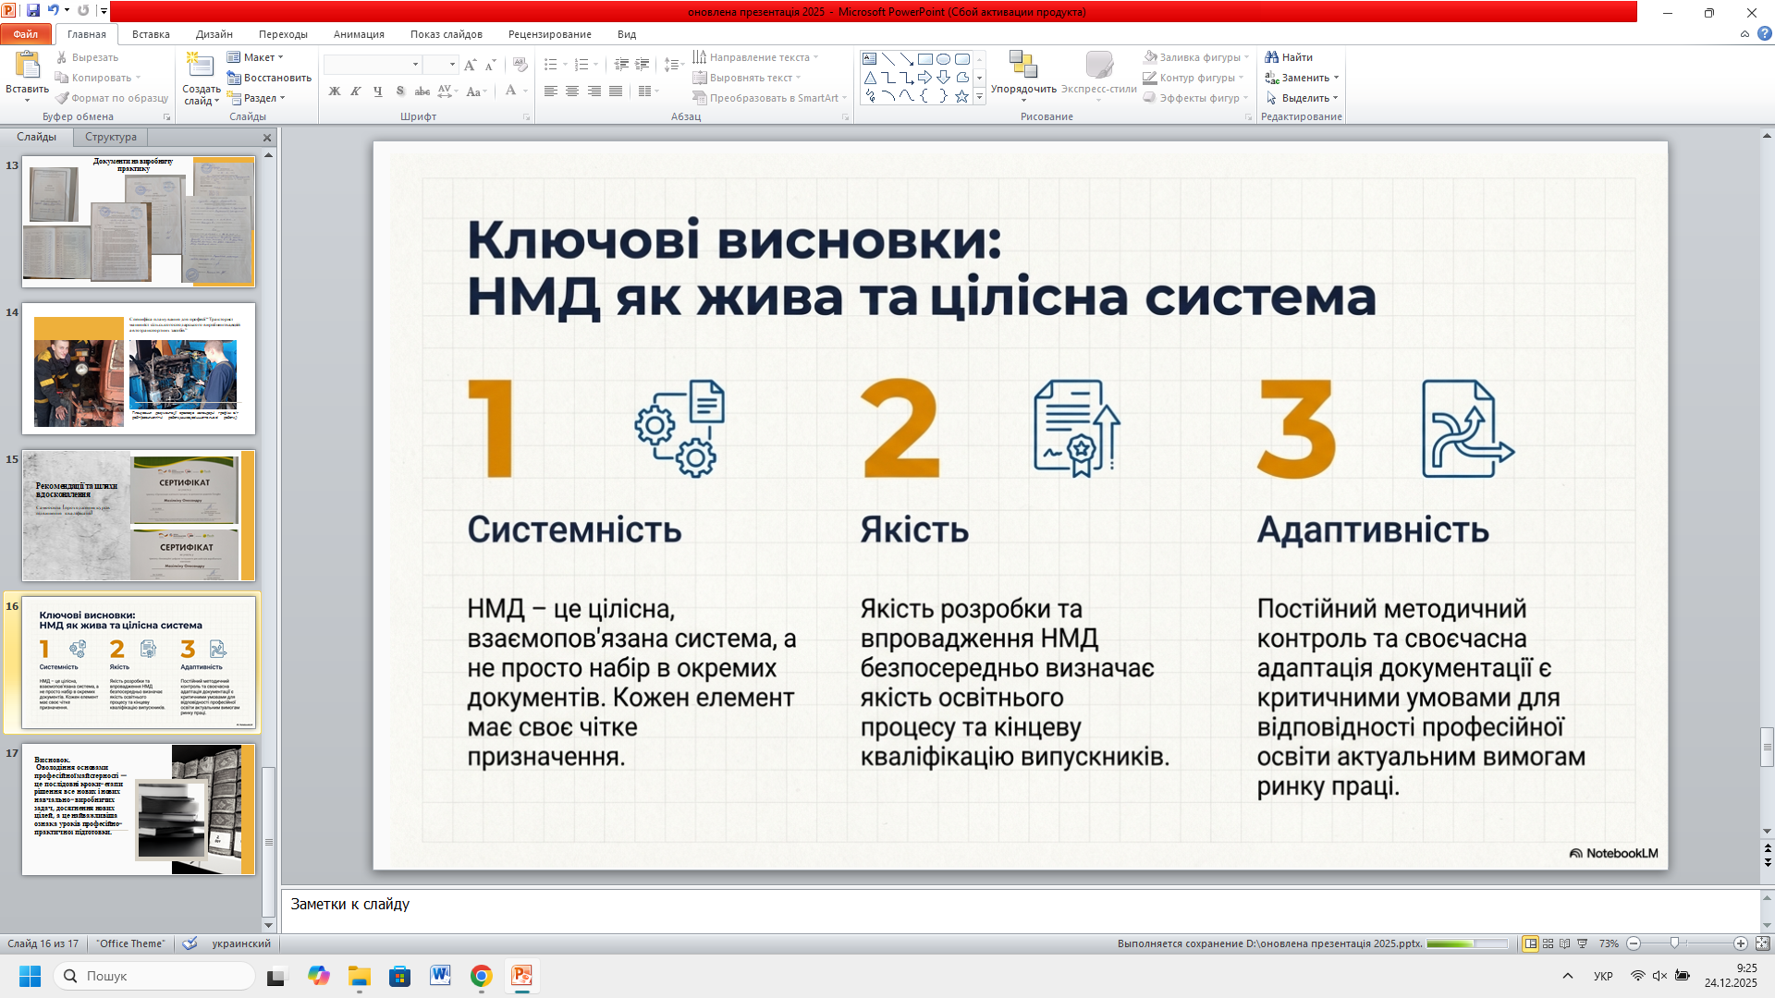Open the Design (Дизайн) ribbon tab
This screenshot has width=1775, height=998.
coord(214,34)
